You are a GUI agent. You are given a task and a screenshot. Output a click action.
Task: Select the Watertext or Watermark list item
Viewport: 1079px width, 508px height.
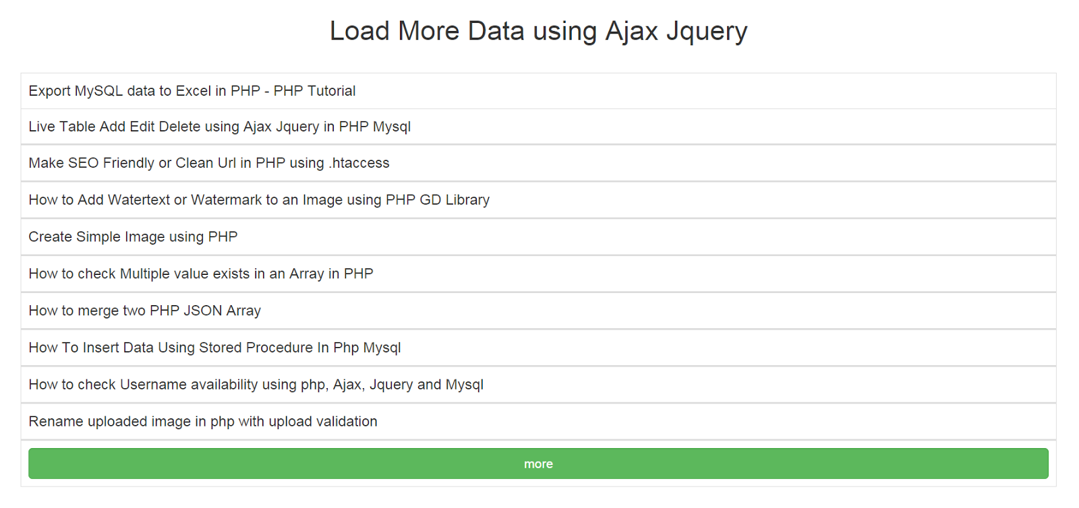coord(259,200)
